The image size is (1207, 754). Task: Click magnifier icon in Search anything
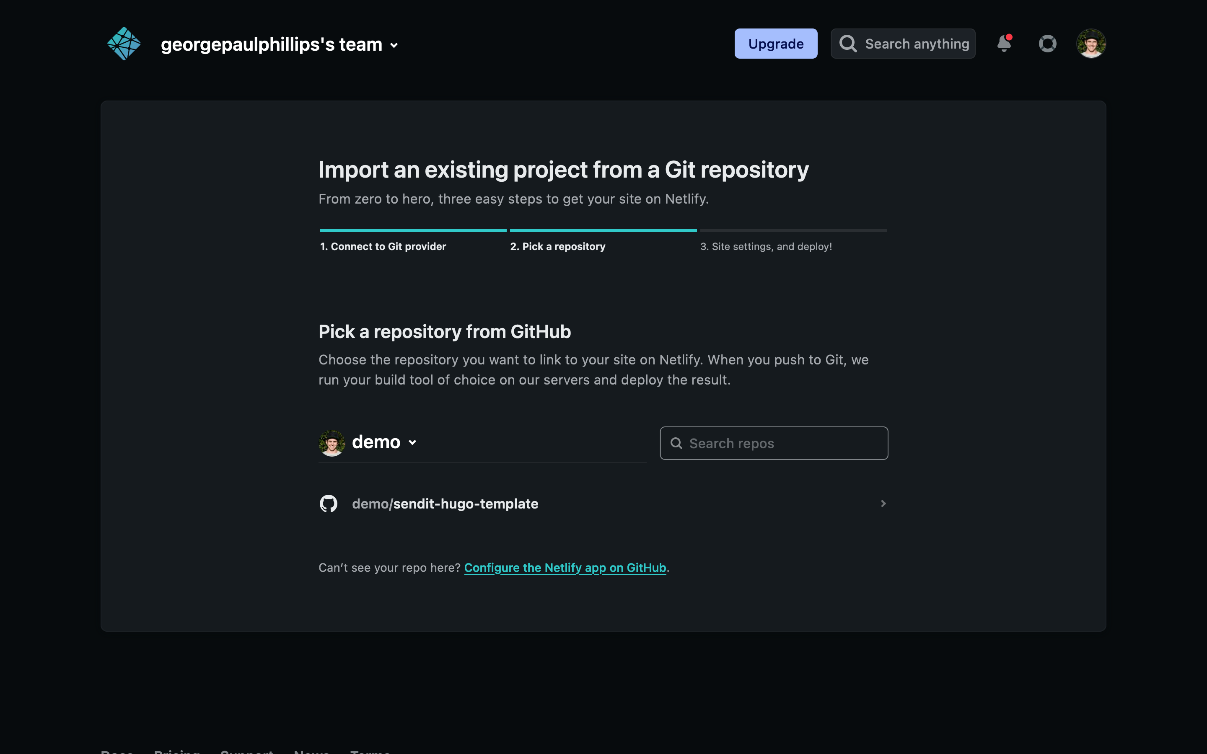coord(848,44)
